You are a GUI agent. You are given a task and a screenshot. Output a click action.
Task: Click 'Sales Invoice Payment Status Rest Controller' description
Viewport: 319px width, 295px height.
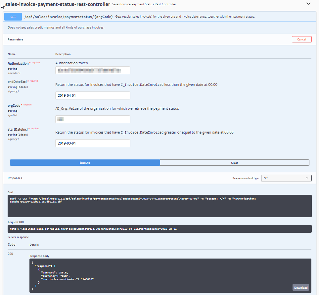point(144,4)
